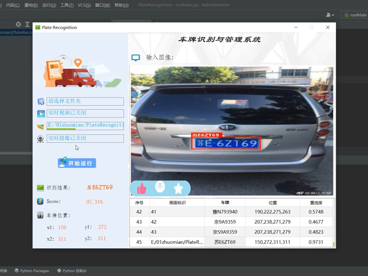Click the Score S icon

[40, 201]
